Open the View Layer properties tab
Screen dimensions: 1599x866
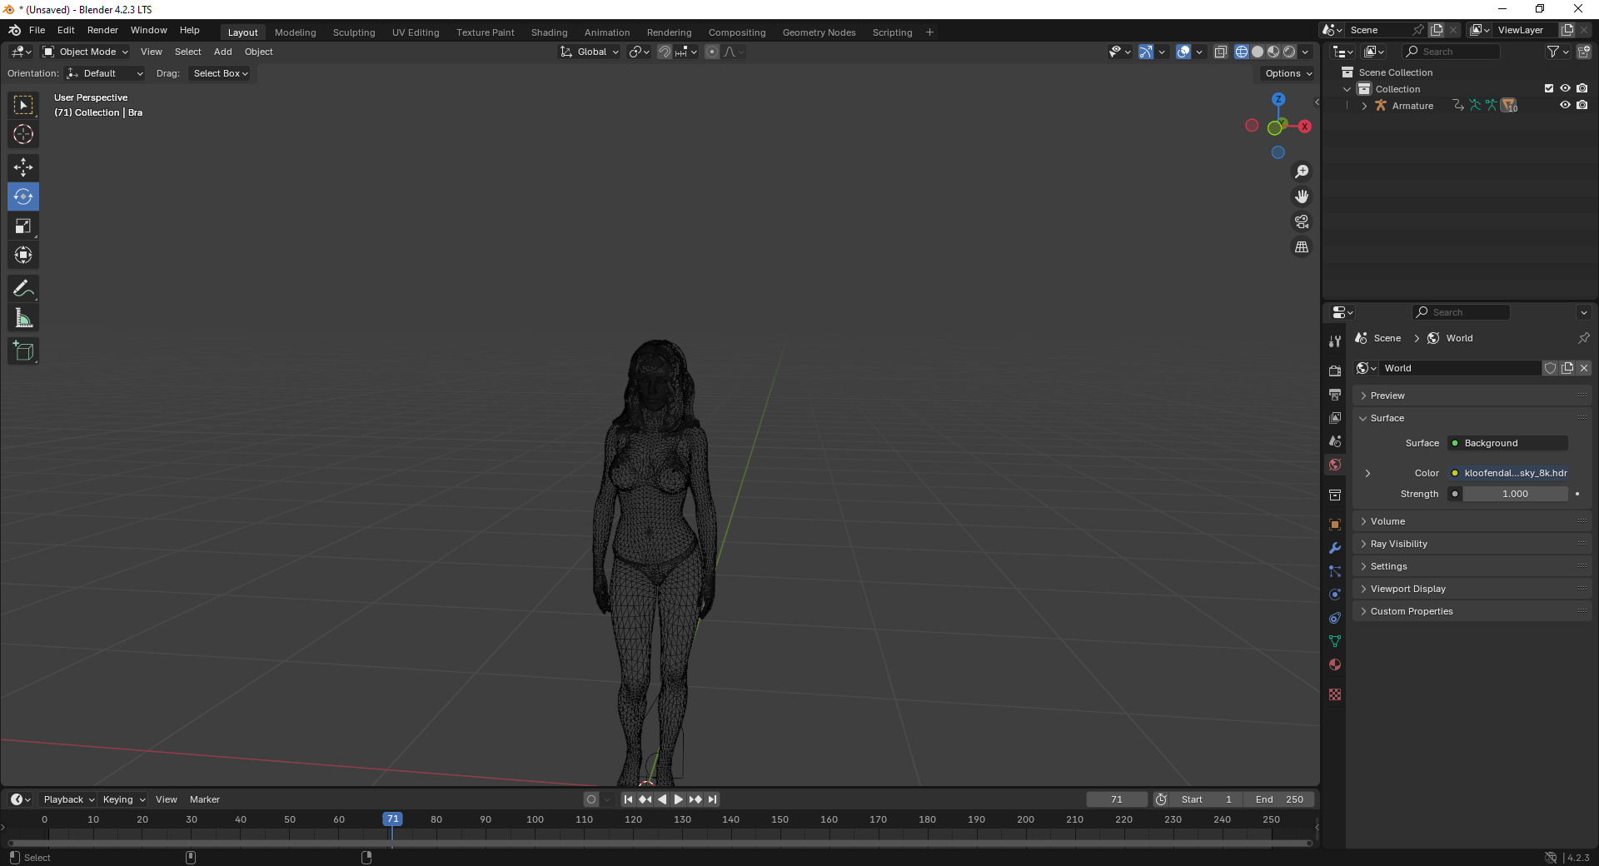1335,417
